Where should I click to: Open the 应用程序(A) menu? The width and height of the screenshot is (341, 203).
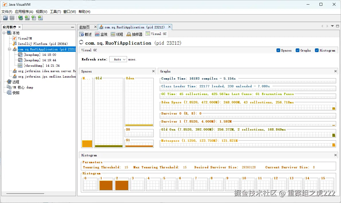pyautogui.click(x=24, y=12)
